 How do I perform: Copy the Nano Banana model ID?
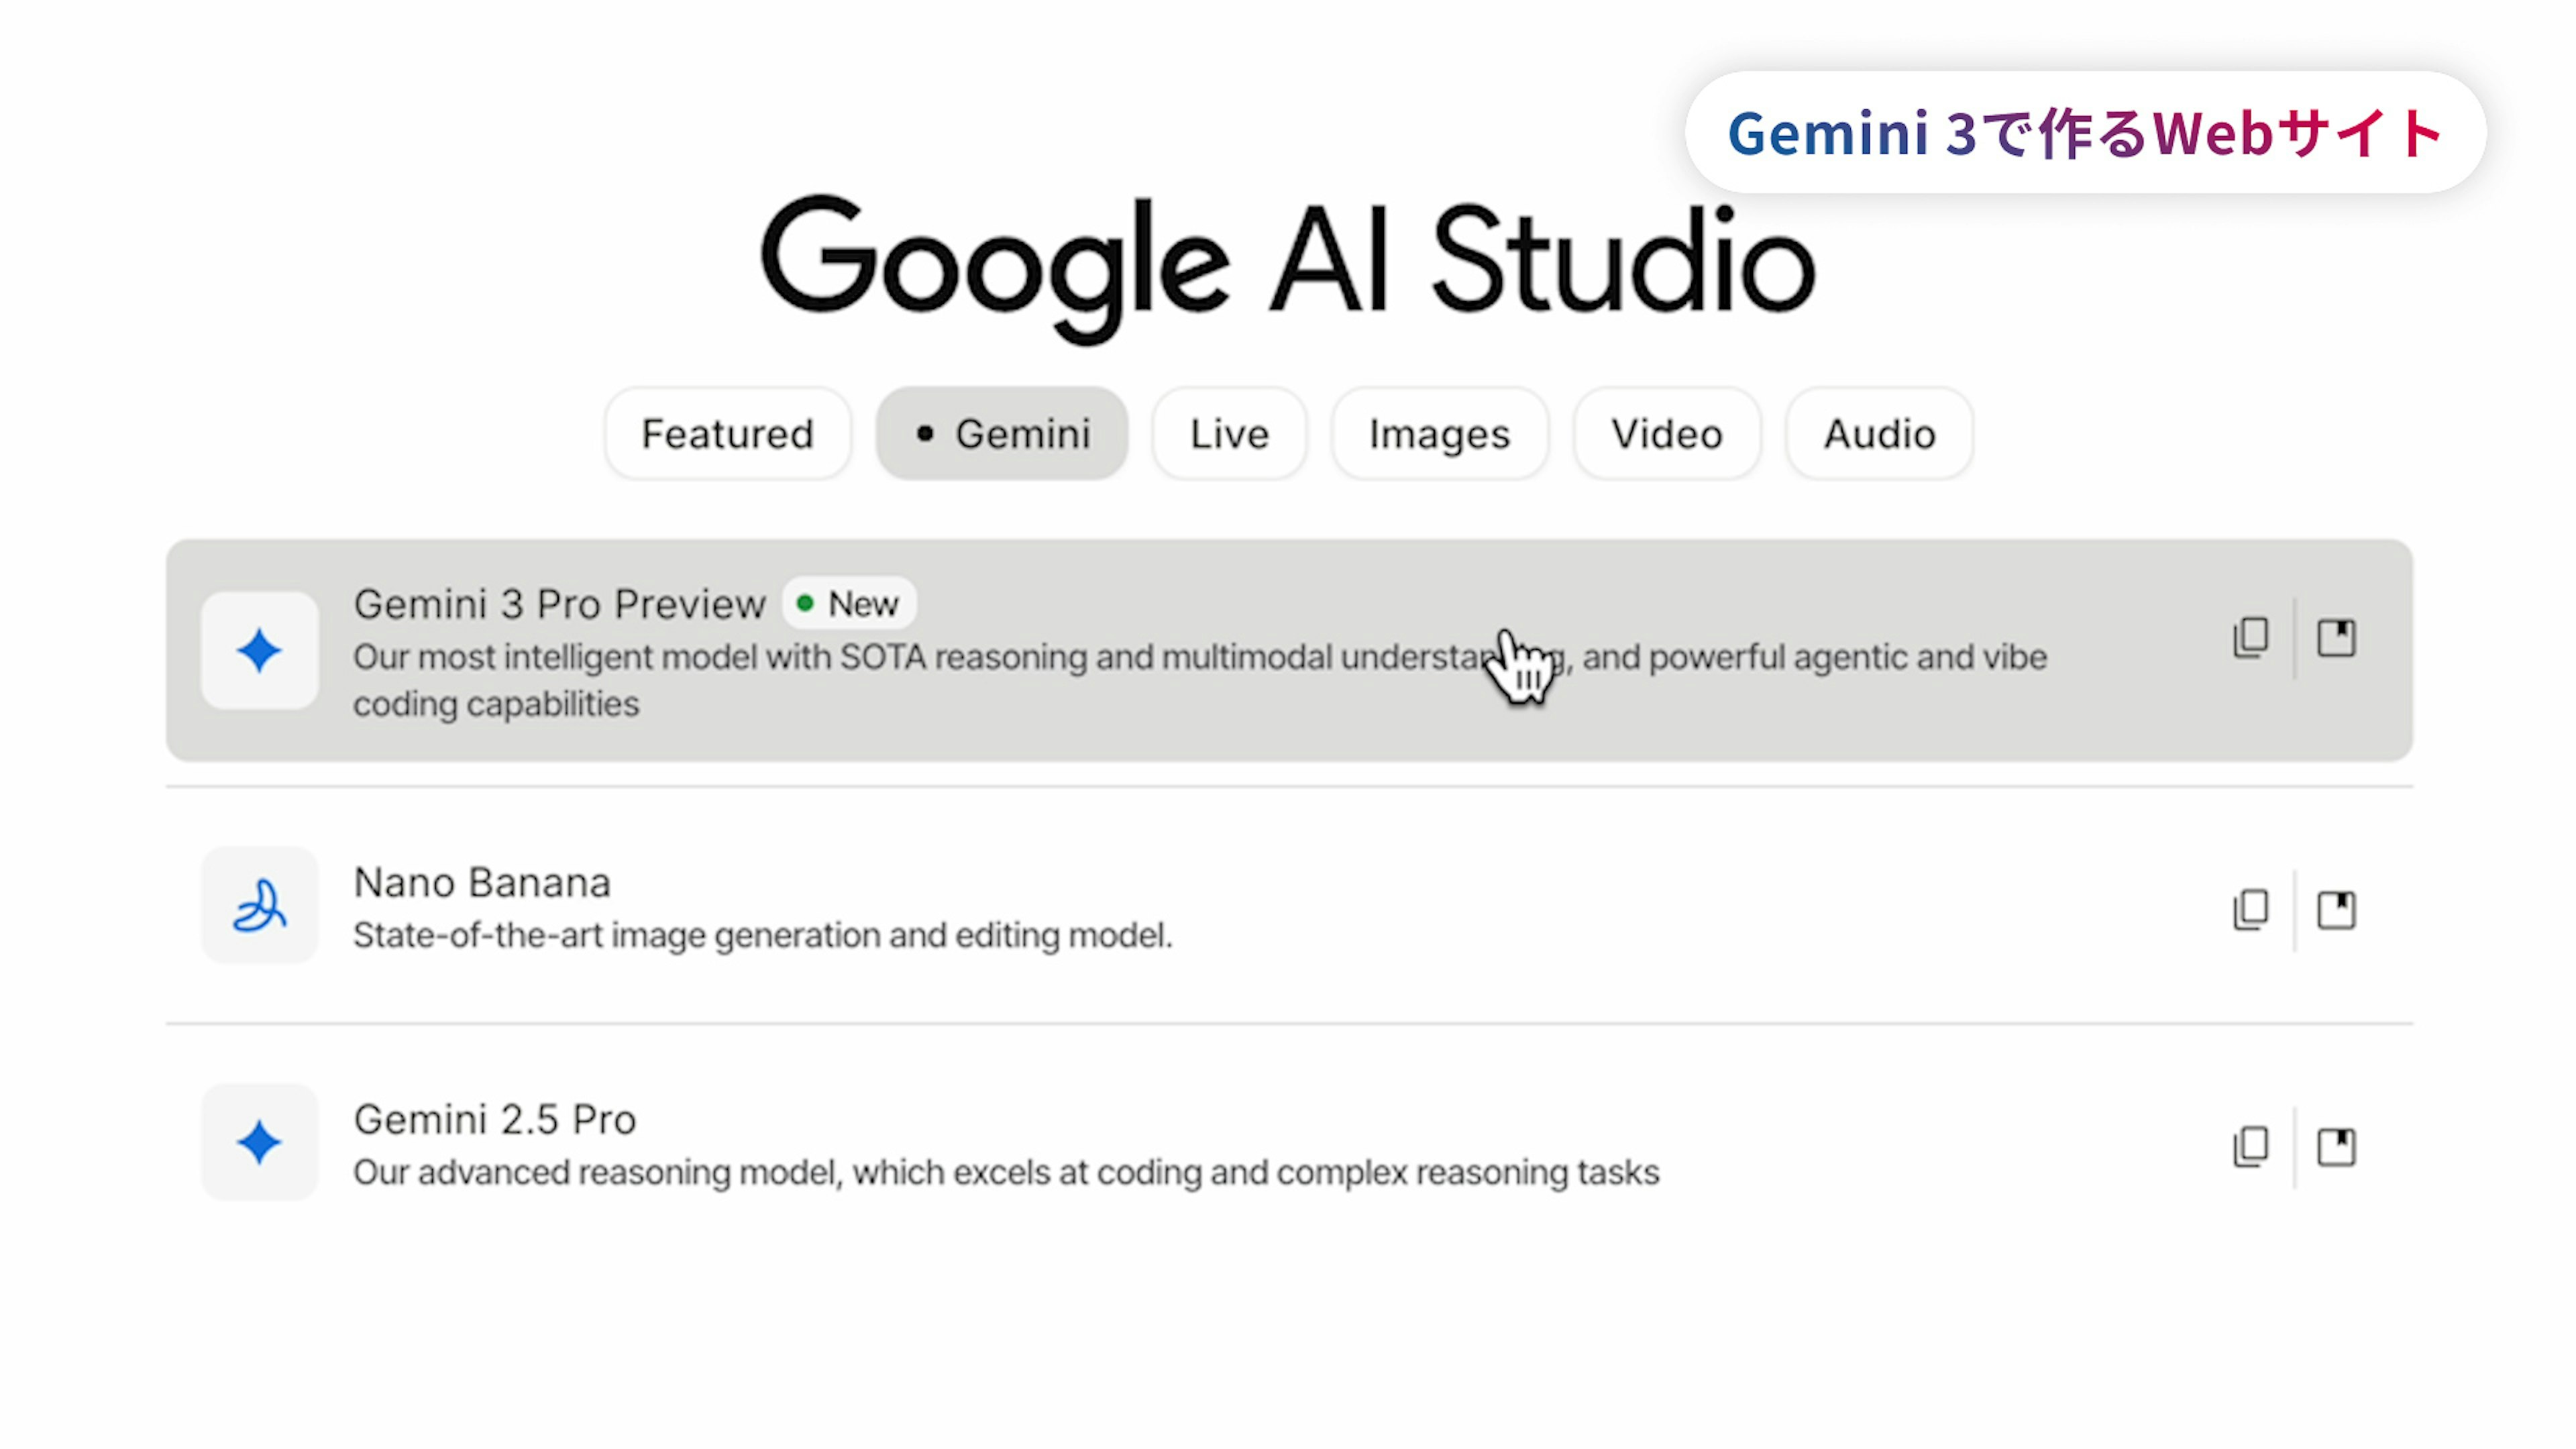coord(2250,910)
